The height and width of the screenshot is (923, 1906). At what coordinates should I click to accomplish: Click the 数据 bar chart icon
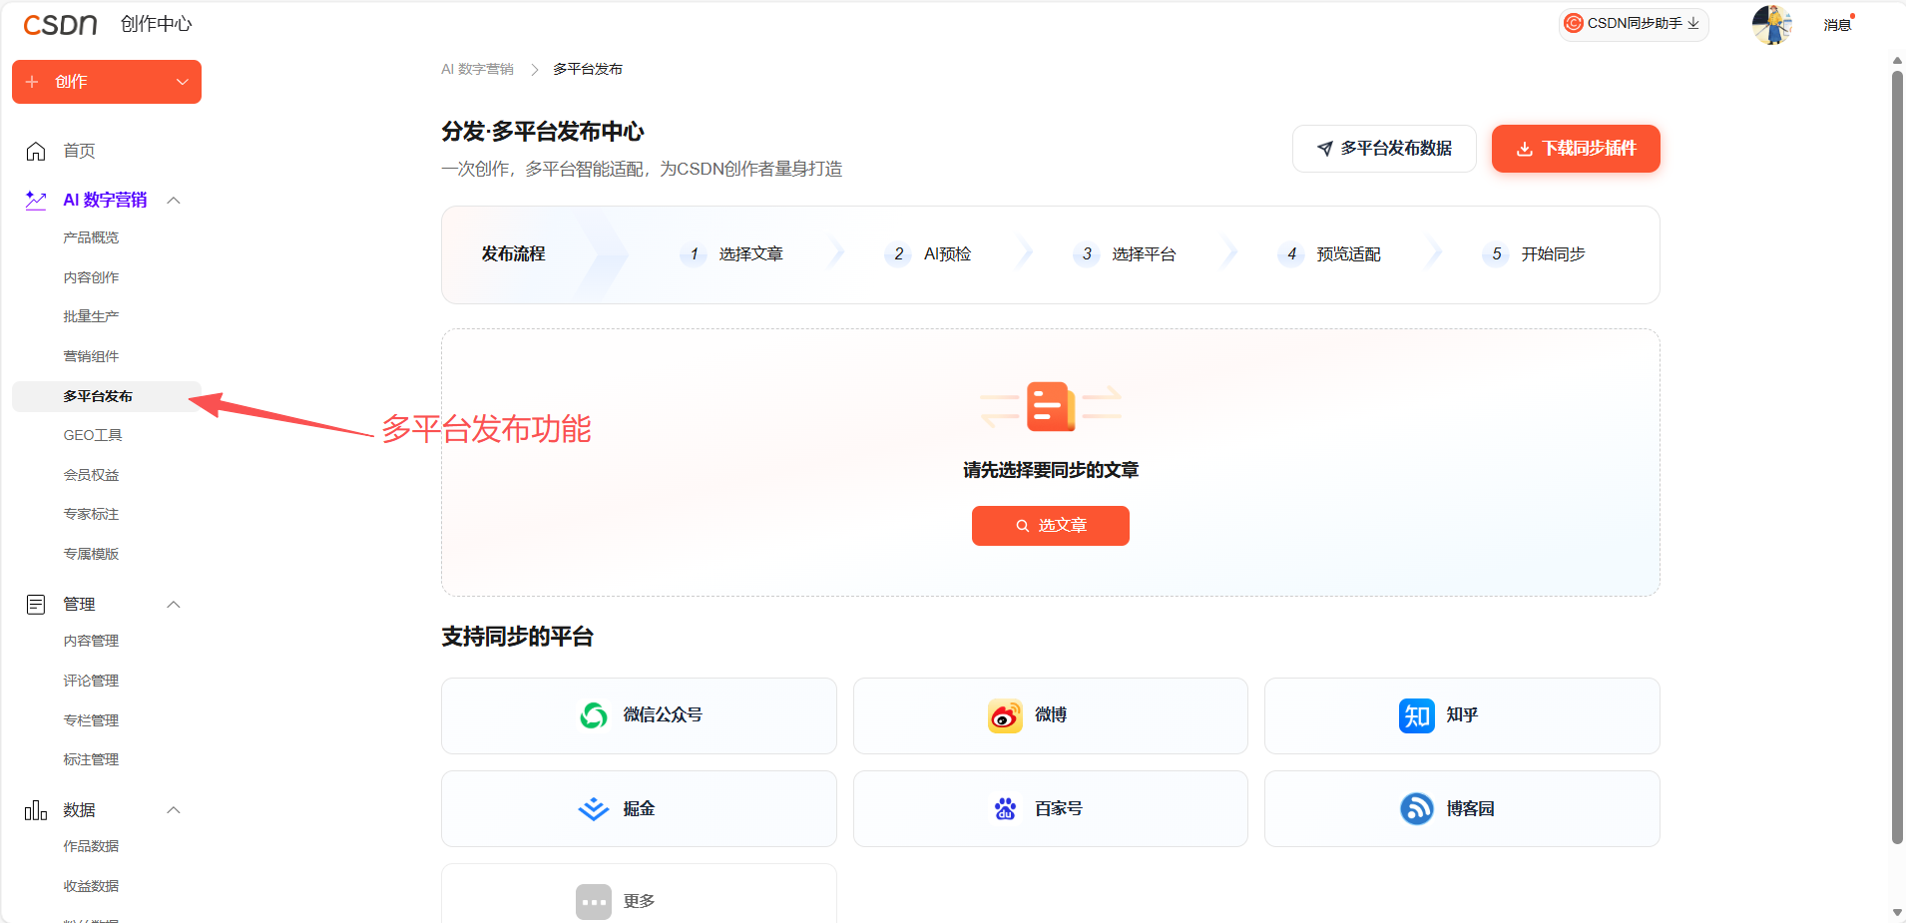click(x=36, y=810)
